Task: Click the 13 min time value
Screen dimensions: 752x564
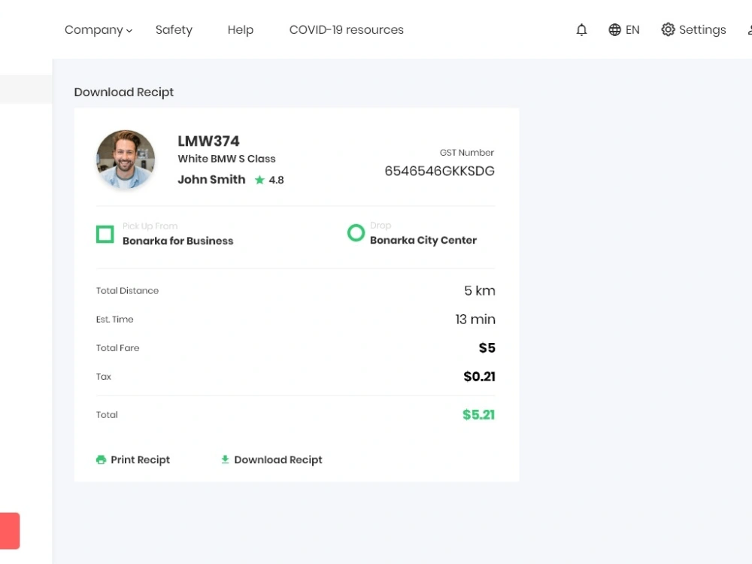Action: pyautogui.click(x=475, y=320)
